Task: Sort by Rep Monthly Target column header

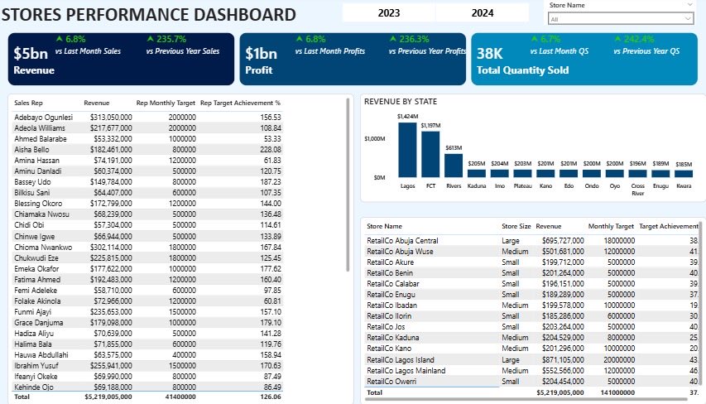Action: click(x=166, y=103)
